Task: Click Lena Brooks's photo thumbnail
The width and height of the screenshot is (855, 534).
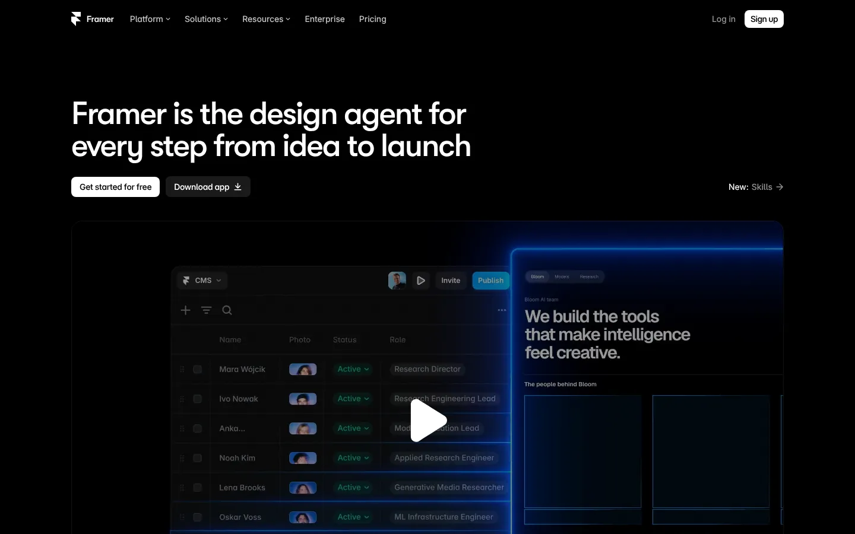Action: tap(303, 488)
